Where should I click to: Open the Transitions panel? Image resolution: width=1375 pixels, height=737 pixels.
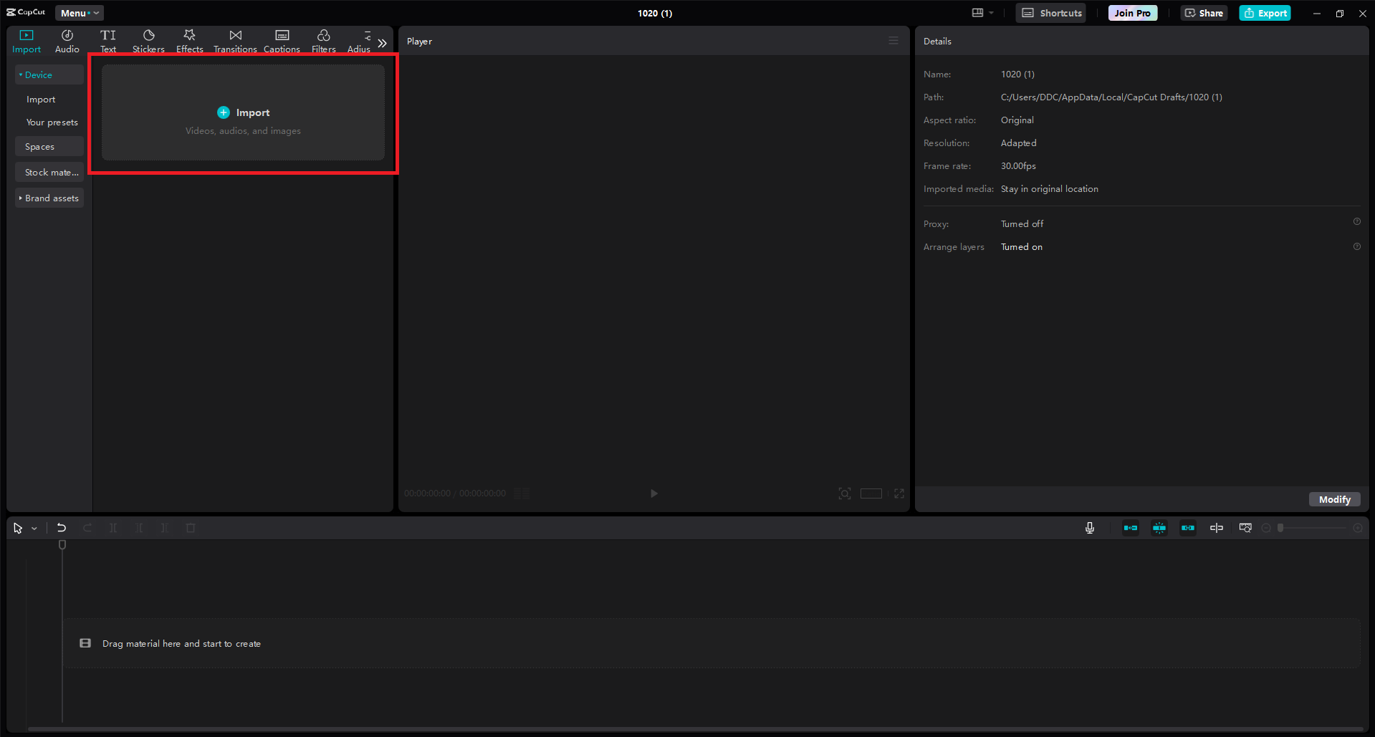point(235,42)
